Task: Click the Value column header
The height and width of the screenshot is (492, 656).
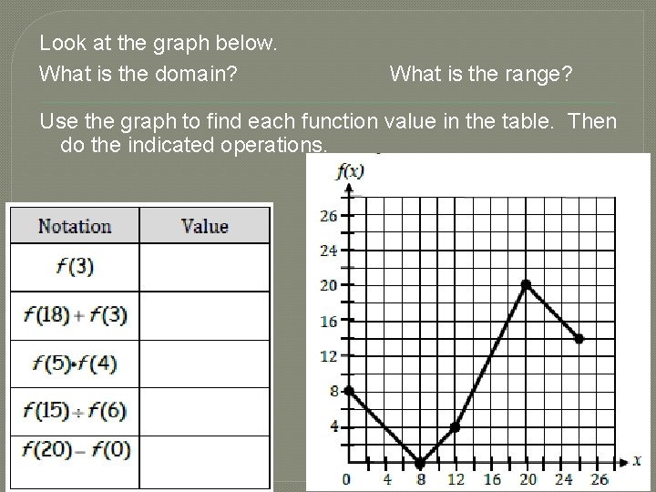Action: (x=205, y=226)
